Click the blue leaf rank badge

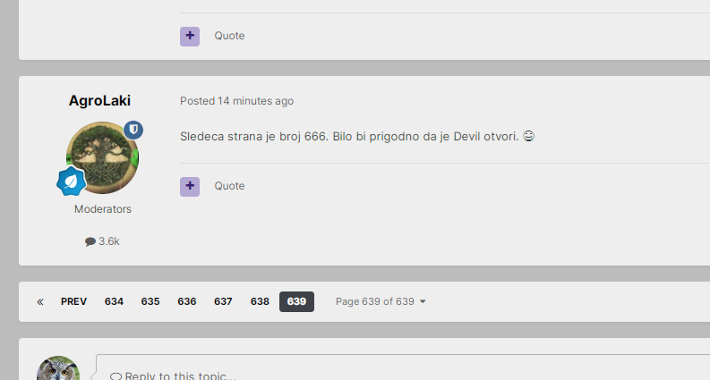71,182
